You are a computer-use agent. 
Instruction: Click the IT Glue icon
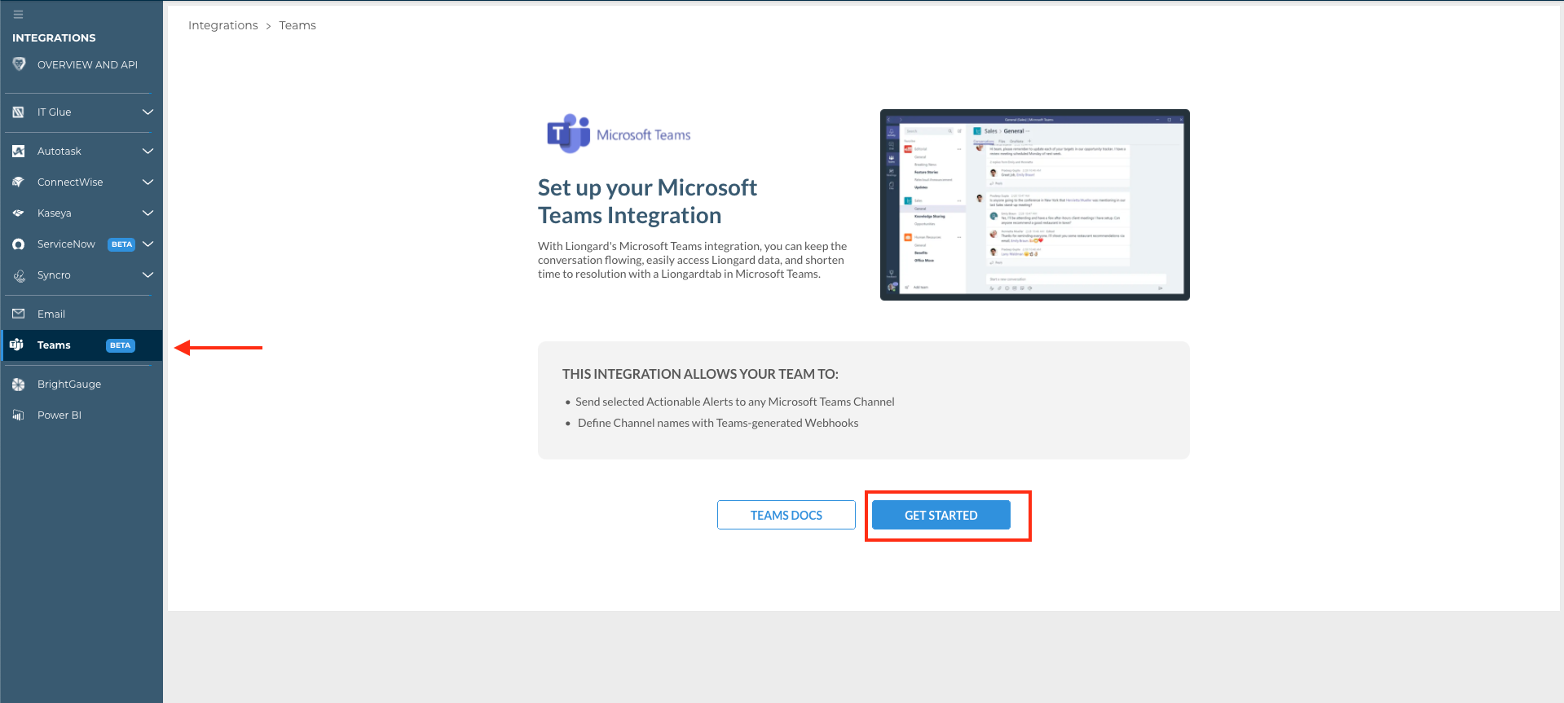click(19, 112)
